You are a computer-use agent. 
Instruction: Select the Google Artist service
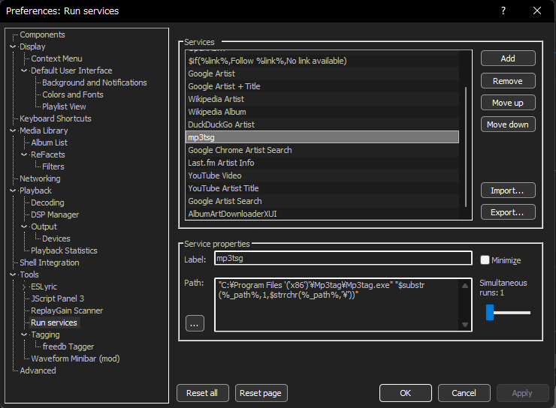(322, 73)
